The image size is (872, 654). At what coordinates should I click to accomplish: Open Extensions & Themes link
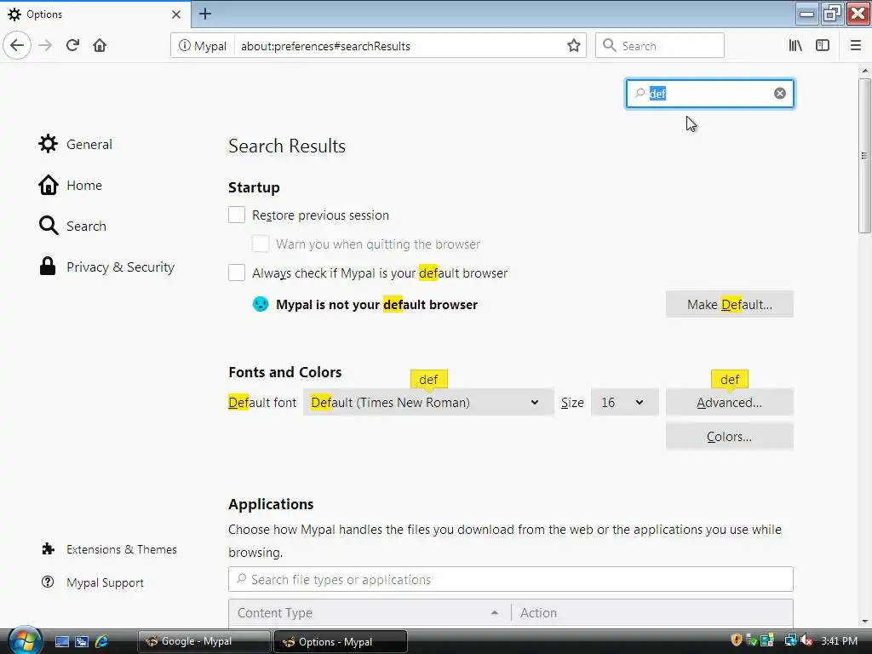coord(110,549)
